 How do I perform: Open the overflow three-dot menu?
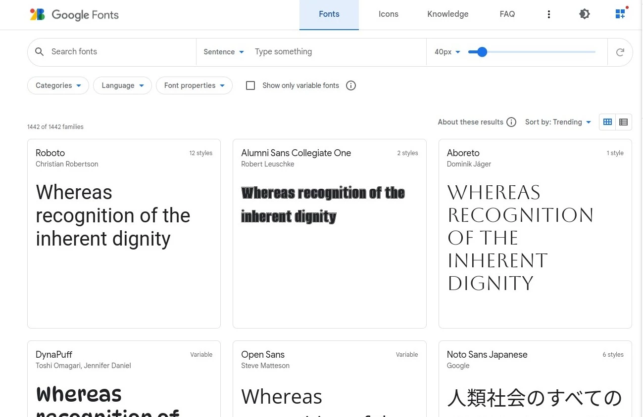click(x=549, y=14)
